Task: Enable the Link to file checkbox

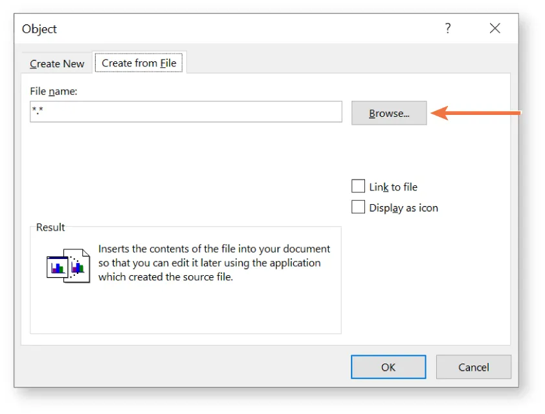Action: (358, 186)
